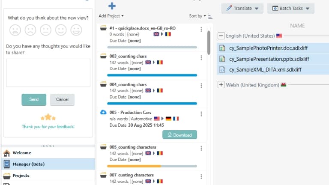Click the Projects folder icon in navigation
The height and width of the screenshot is (185, 329).
pyautogui.click(x=7, y=176)
